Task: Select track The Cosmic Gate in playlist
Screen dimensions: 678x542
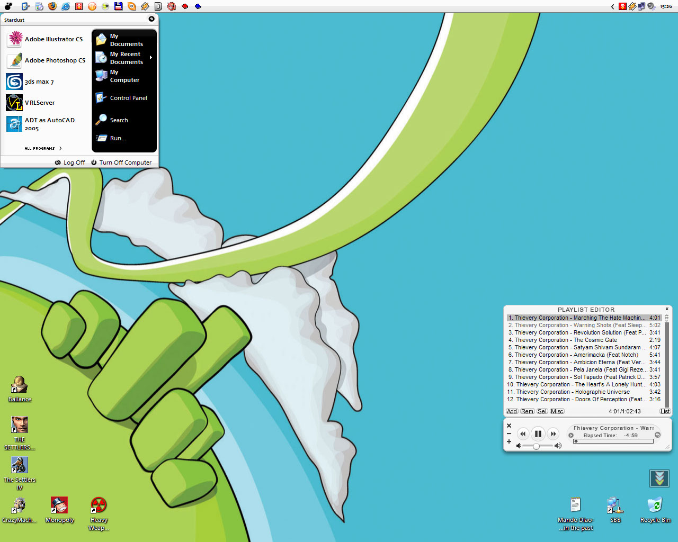Action: point(584,340)
